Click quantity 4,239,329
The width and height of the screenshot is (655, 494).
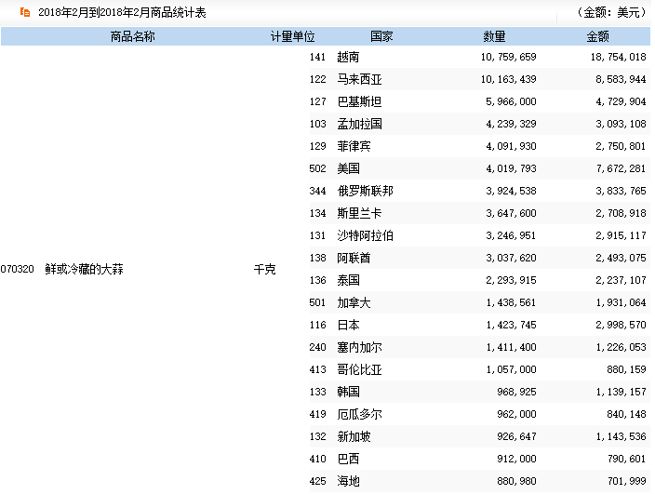[x=512, y=124]
